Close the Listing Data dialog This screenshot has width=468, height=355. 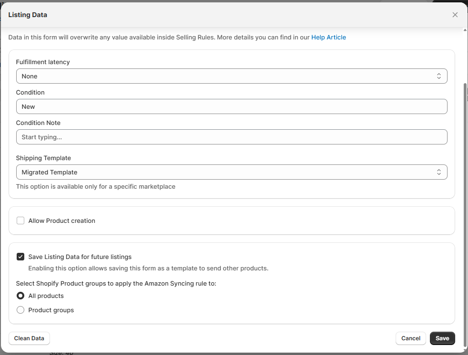click(x=455, y=15)
